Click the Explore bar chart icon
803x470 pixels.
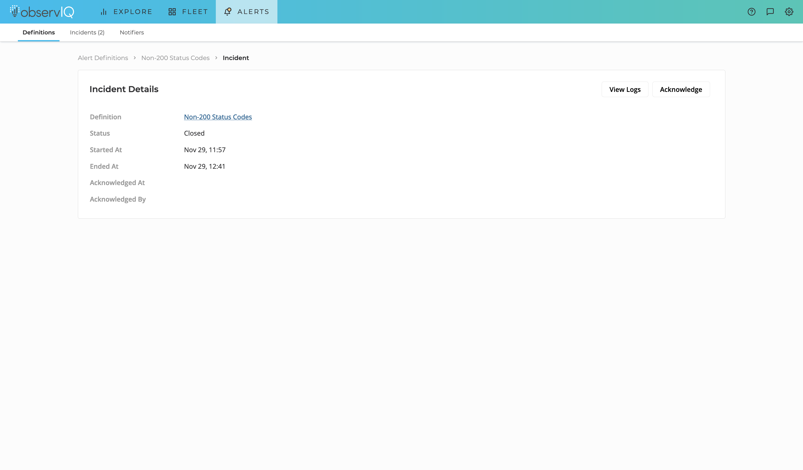(x=104, y=12)
